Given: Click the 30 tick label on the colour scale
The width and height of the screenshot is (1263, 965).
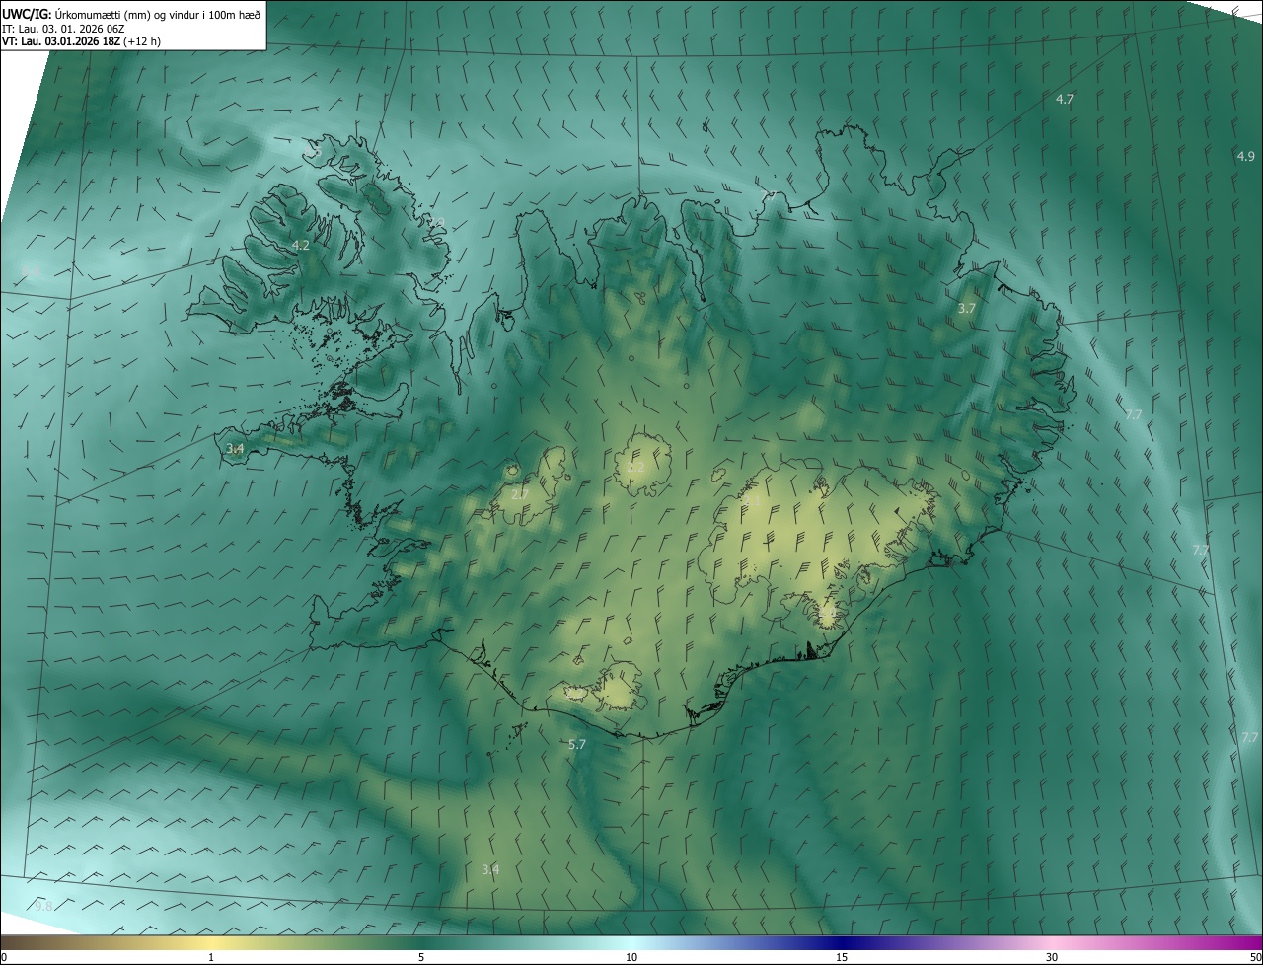Looking at the screenshot, I should click(x=1052, y=957).
